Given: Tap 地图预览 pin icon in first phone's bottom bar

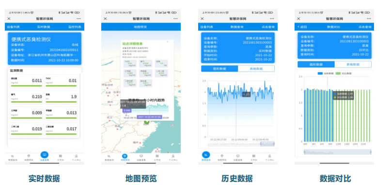Looking at the screenshot, I should pos(29,156).
